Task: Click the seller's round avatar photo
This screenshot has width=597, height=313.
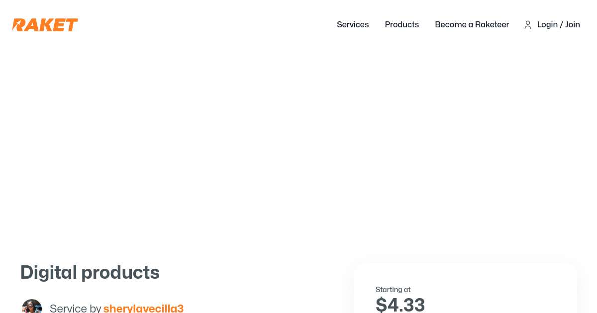Action: coord(32,307)
